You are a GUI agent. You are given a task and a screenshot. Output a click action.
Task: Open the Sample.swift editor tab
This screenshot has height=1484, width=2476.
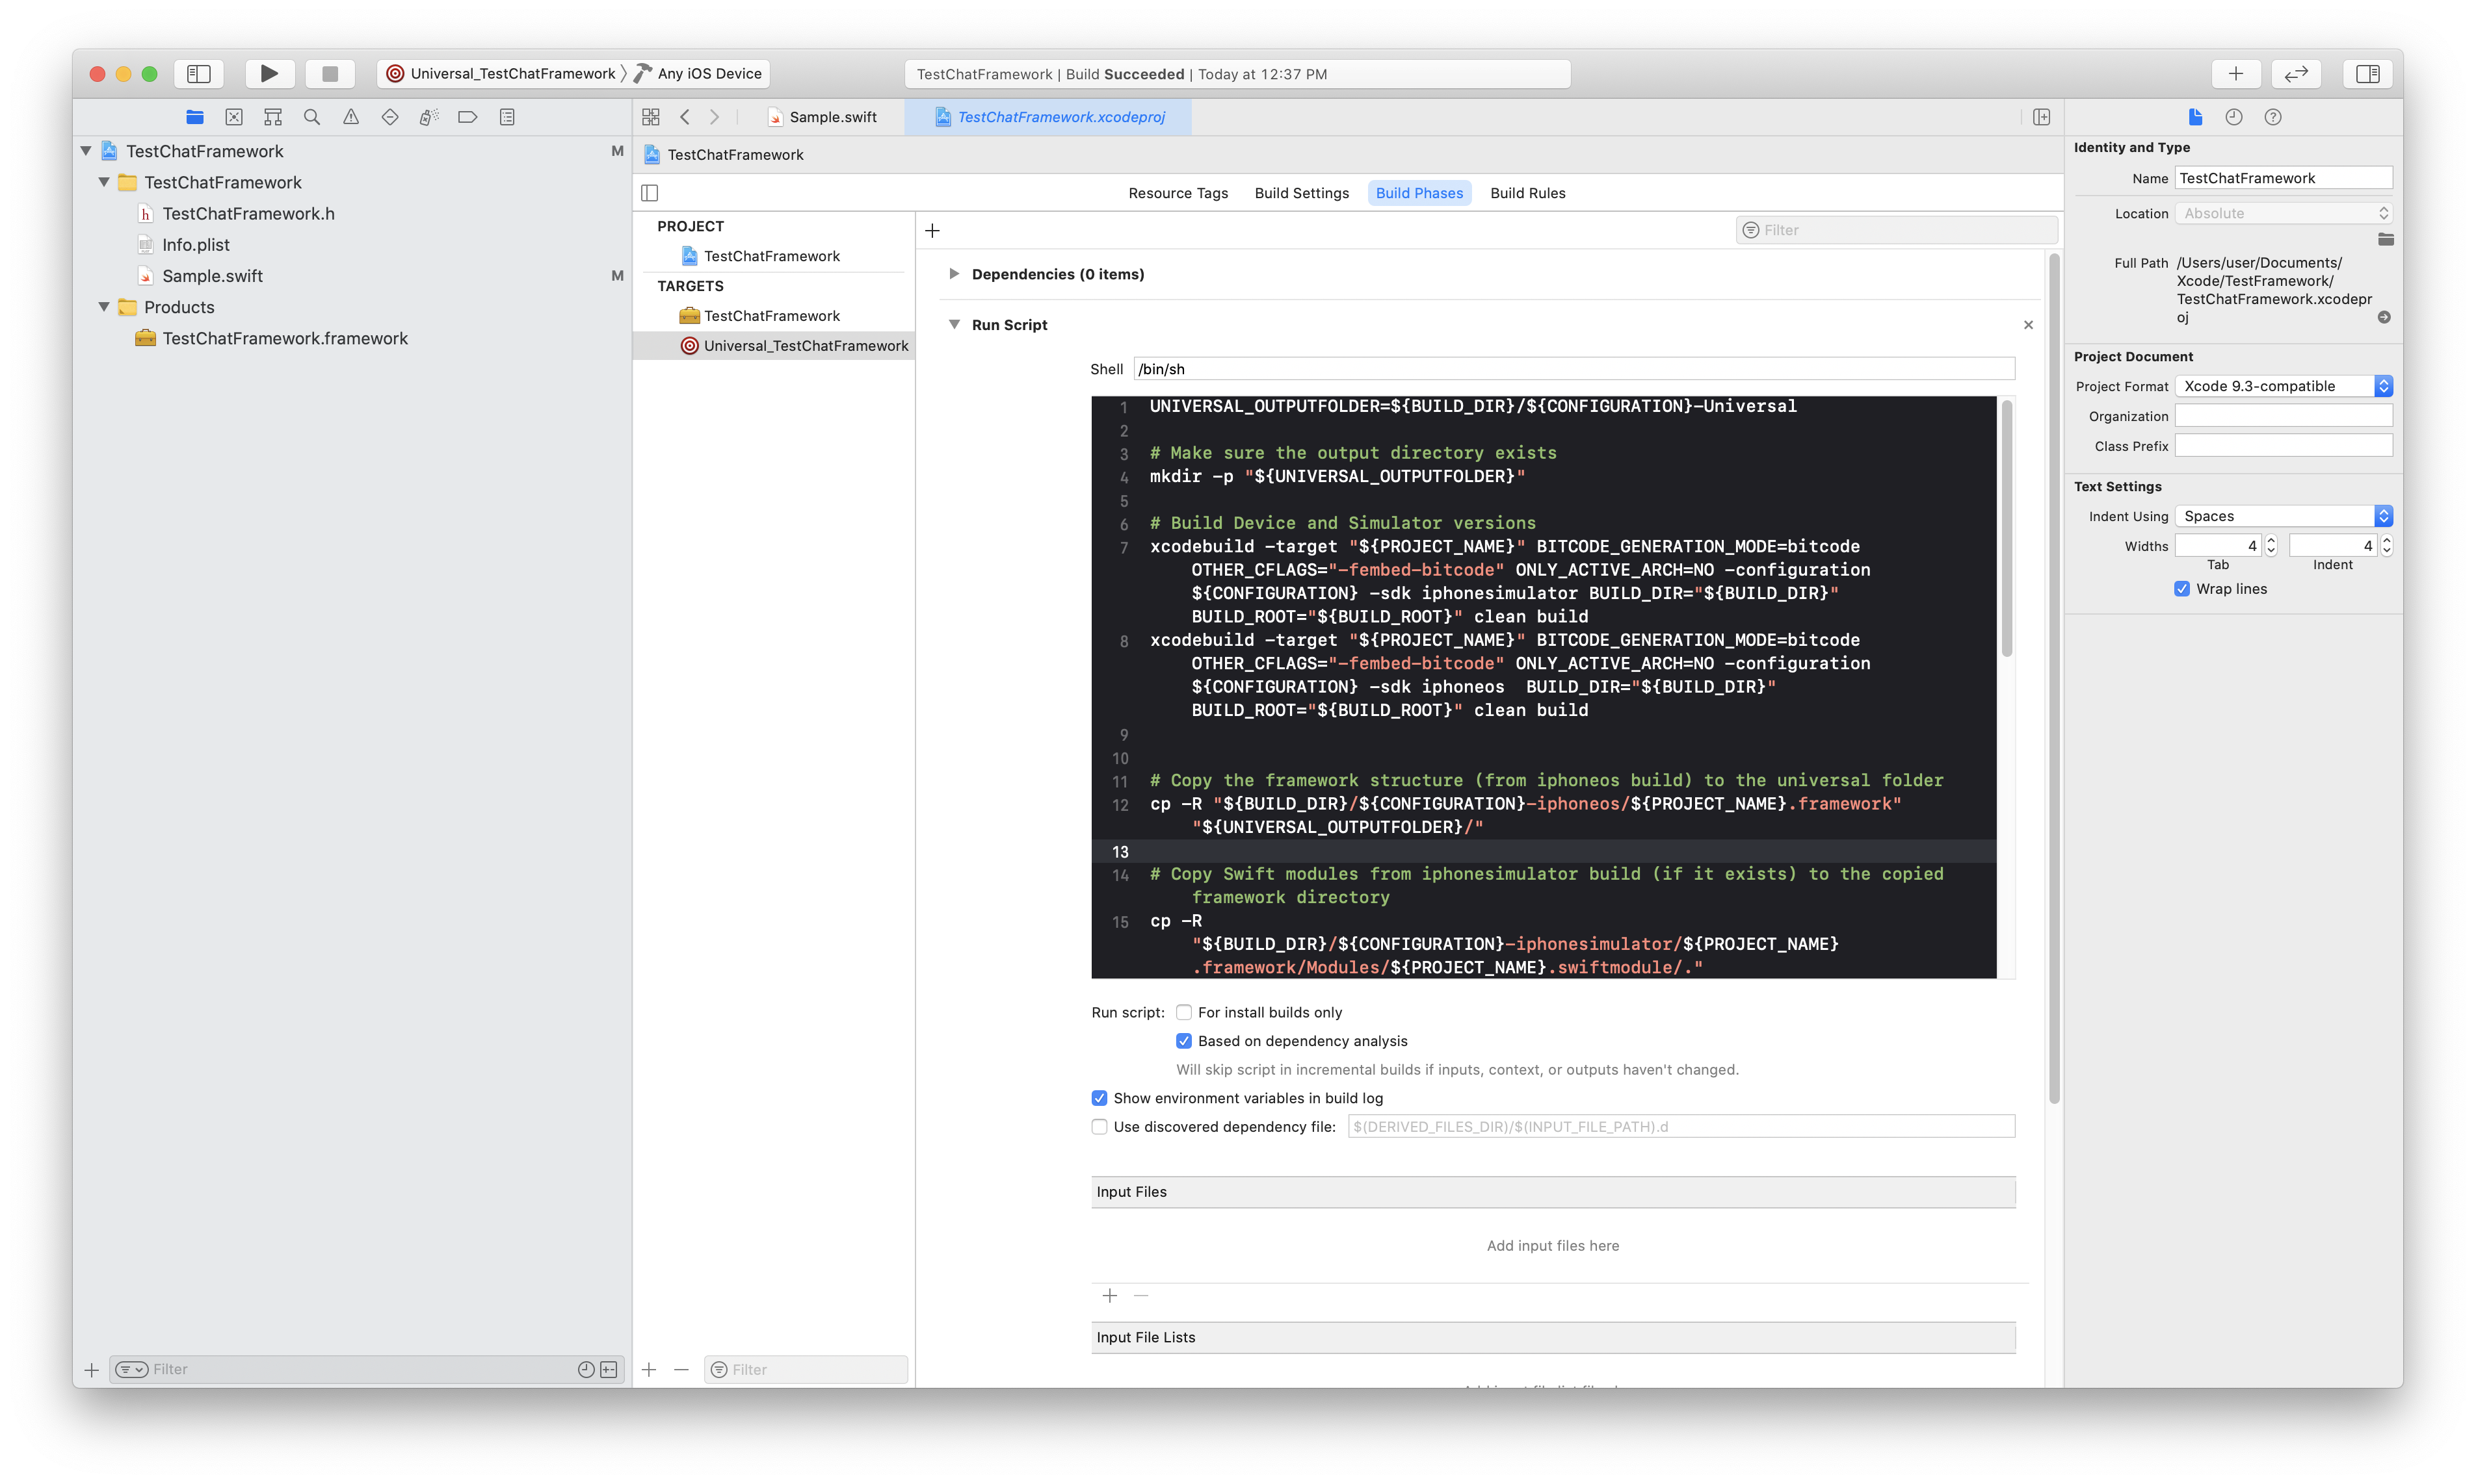coord(832,117)
